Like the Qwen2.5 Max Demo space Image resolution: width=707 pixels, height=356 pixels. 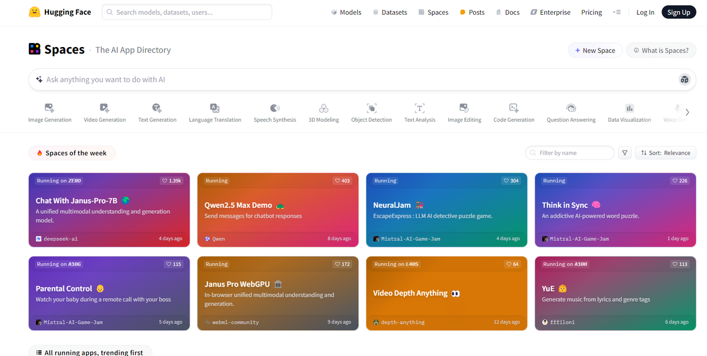[x=342, y=181]
